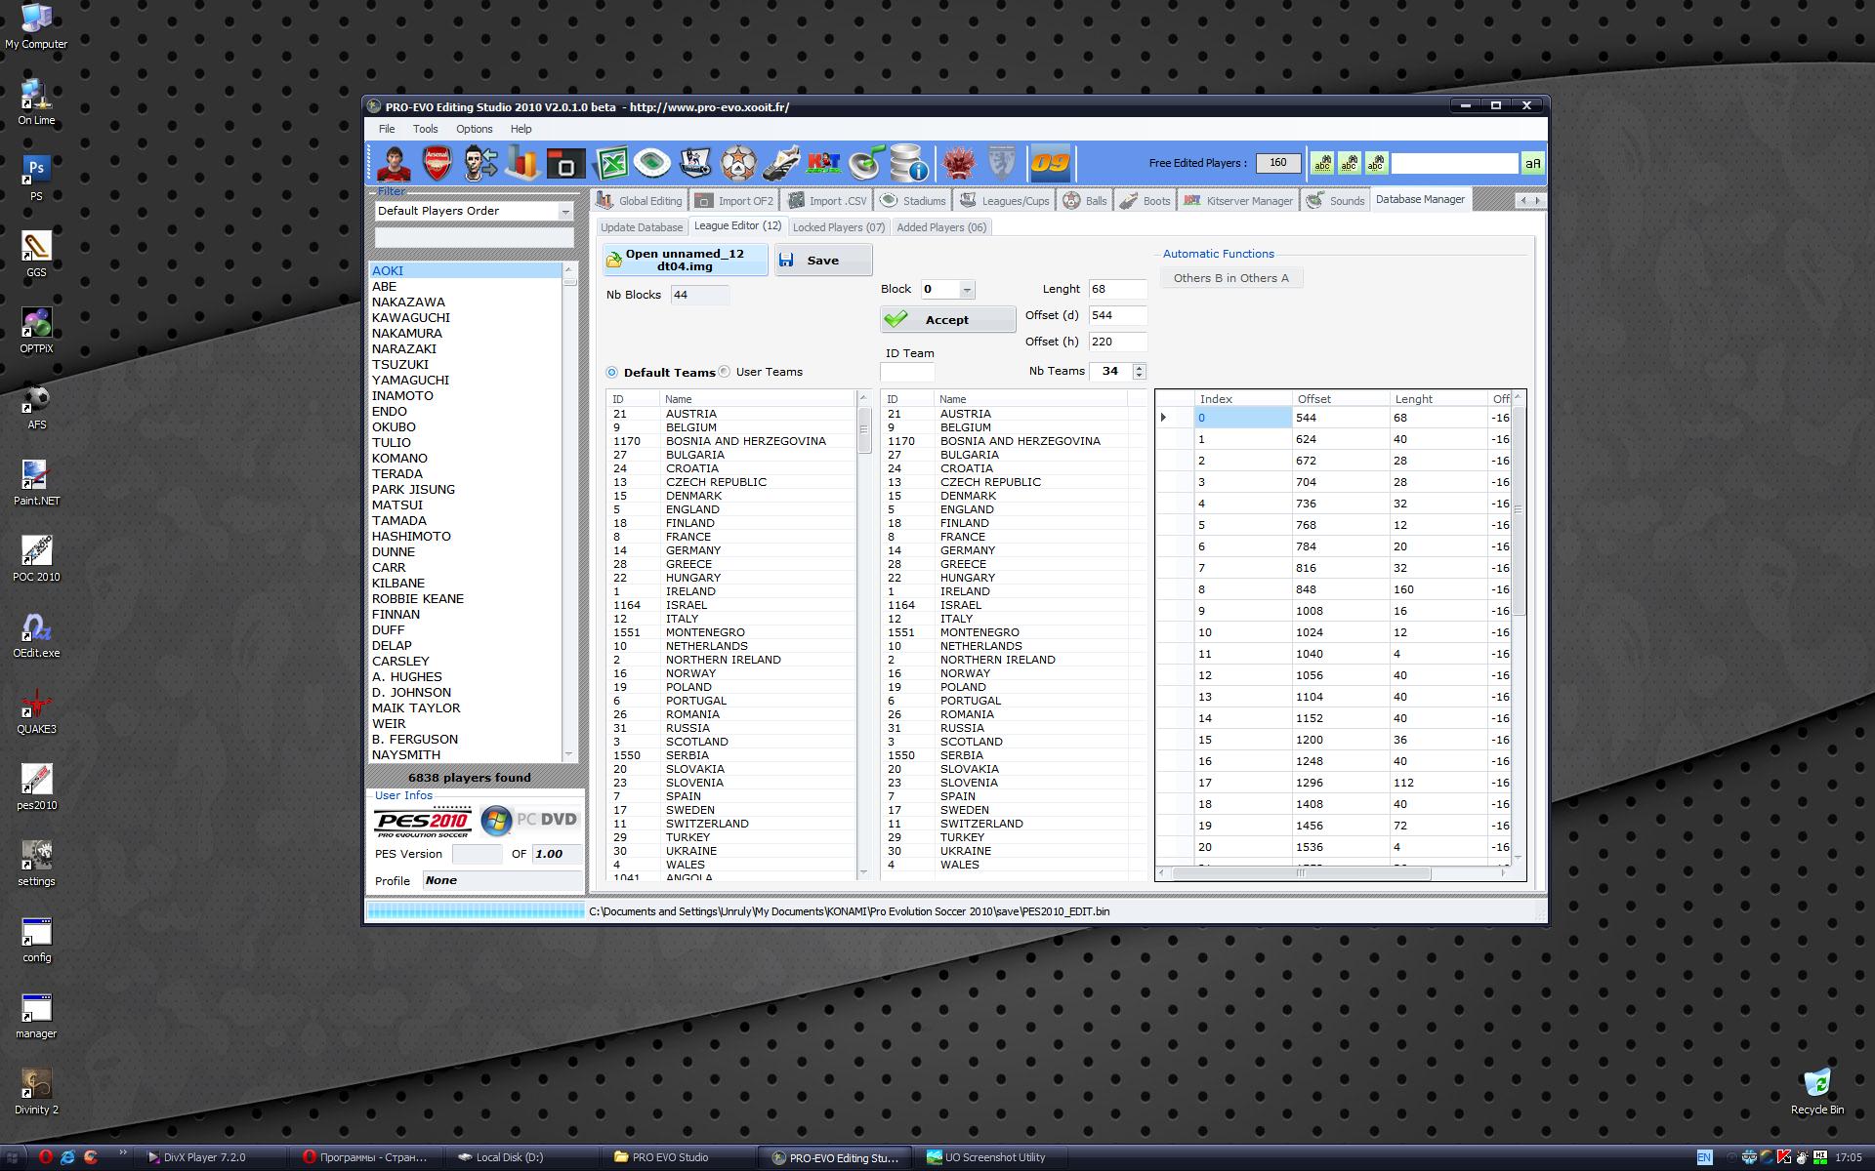Screen dimensions: 1875x1171
Task: Click the football boot toolbar icon
Action: [781, 163]
